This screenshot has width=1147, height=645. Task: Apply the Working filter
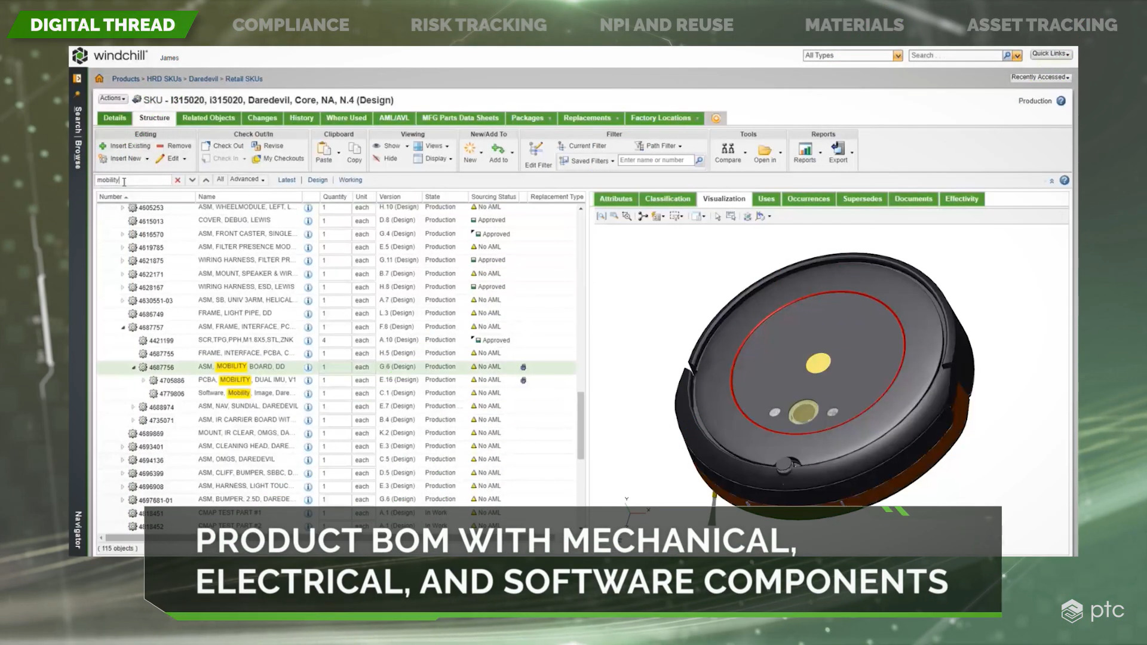coord(350,180)
